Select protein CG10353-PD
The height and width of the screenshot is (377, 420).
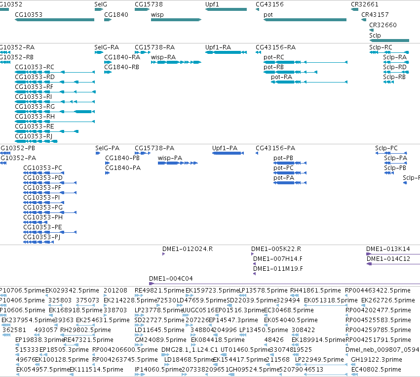pos(50,183)
